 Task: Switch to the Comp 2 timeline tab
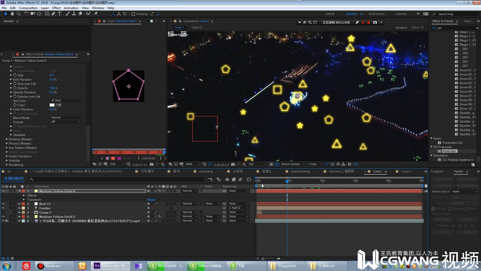click(x=406, y=172)
